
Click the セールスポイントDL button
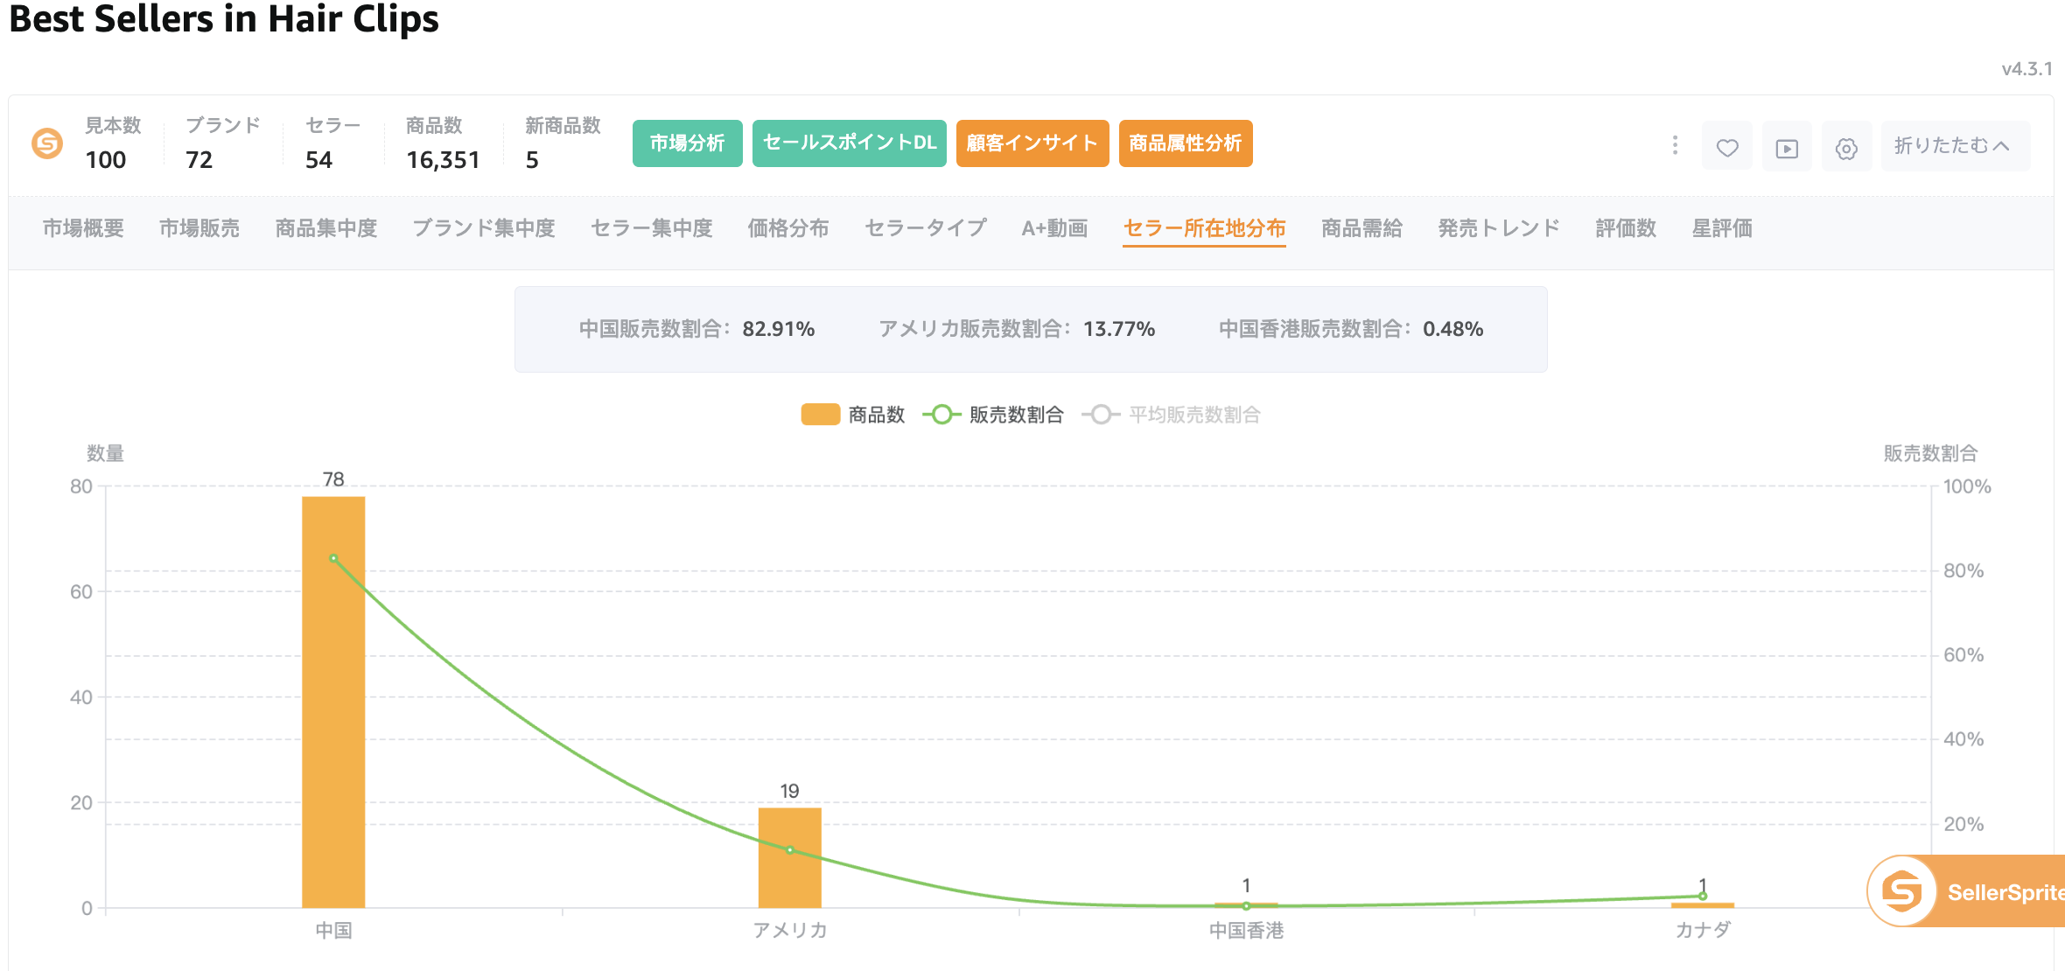[850, 143]
